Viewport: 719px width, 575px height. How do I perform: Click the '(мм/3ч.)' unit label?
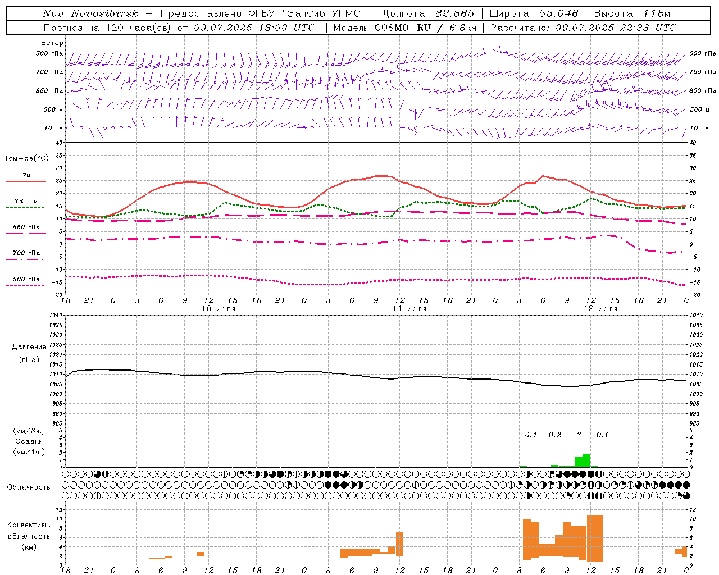tap(29, 431)
